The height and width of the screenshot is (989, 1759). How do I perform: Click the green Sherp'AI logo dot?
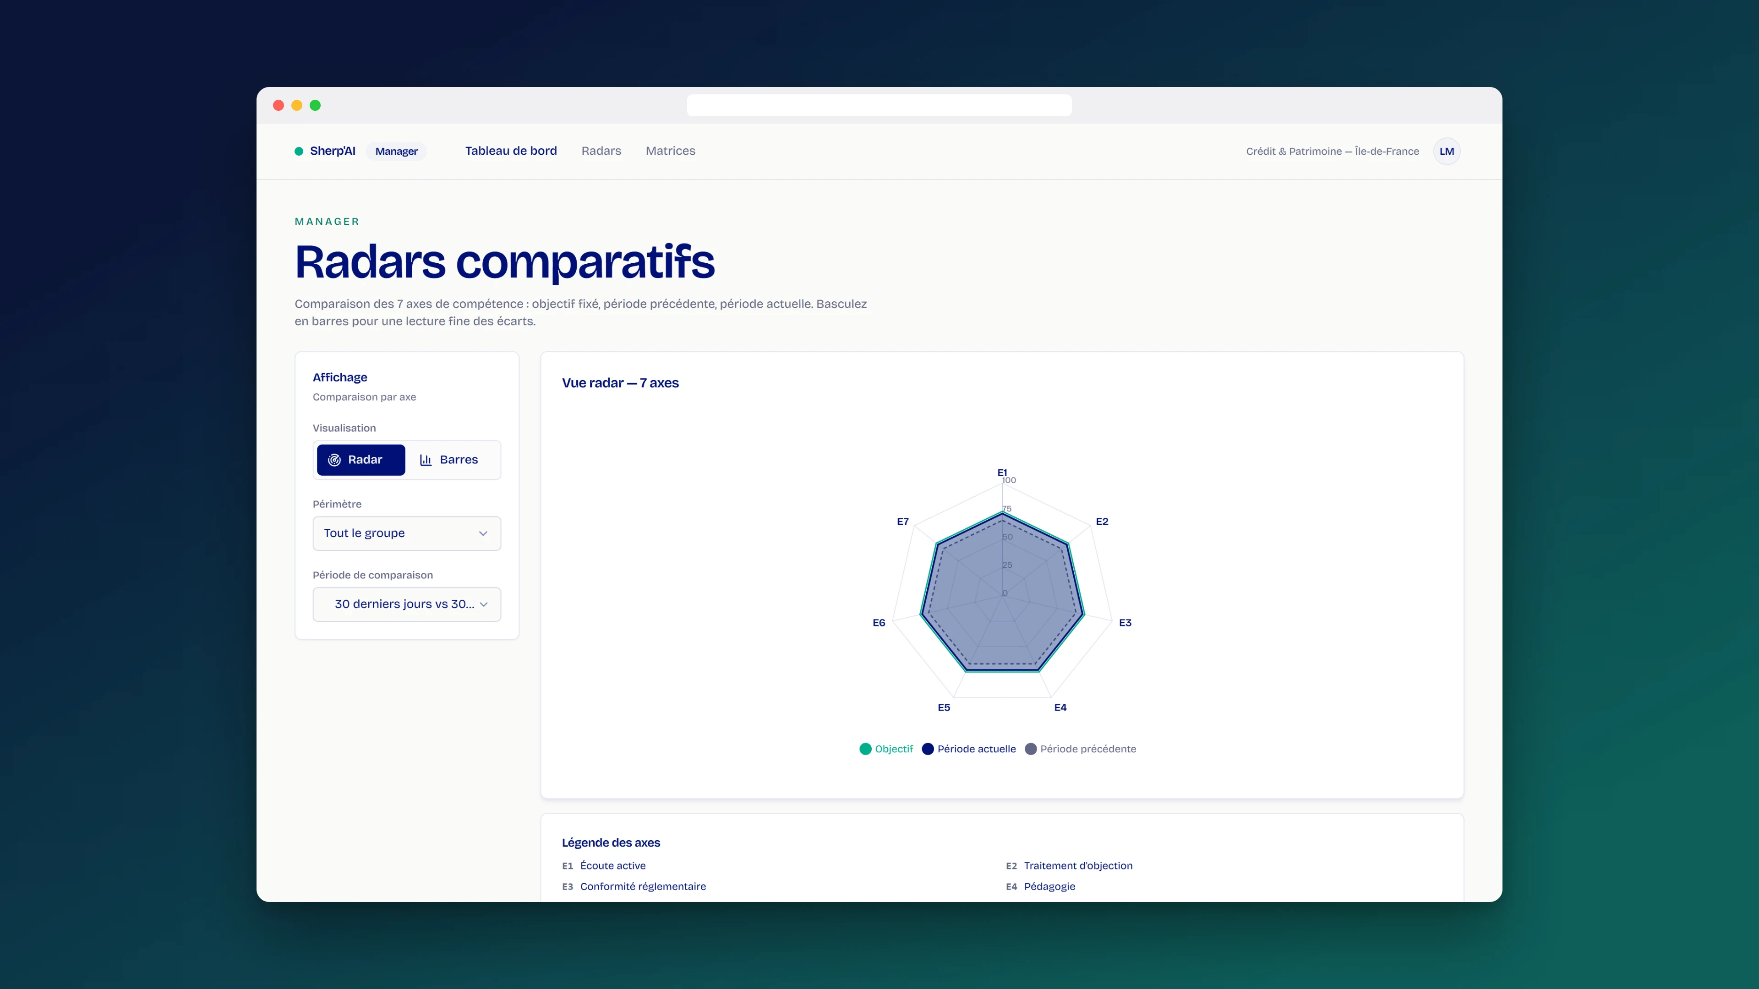(x=298, y=152)
